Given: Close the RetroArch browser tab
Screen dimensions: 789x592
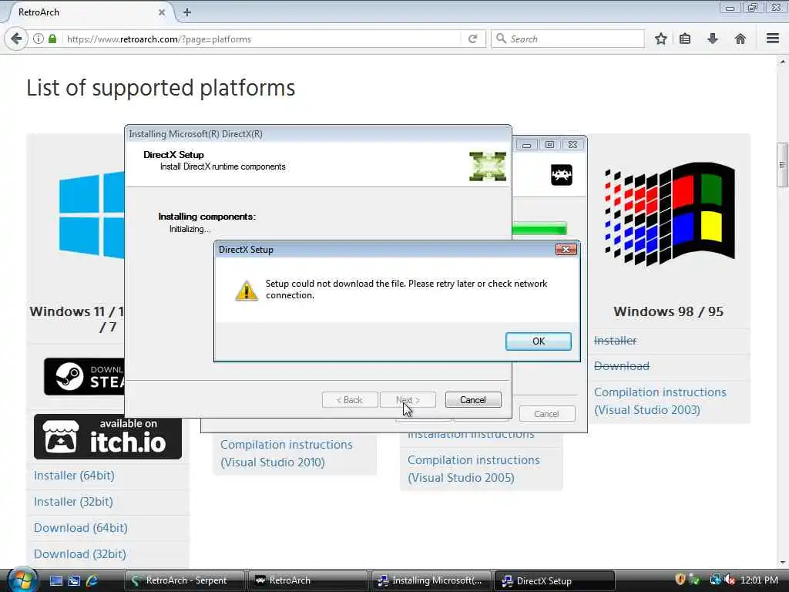Looking at the screenshot, I should (162, 12).
